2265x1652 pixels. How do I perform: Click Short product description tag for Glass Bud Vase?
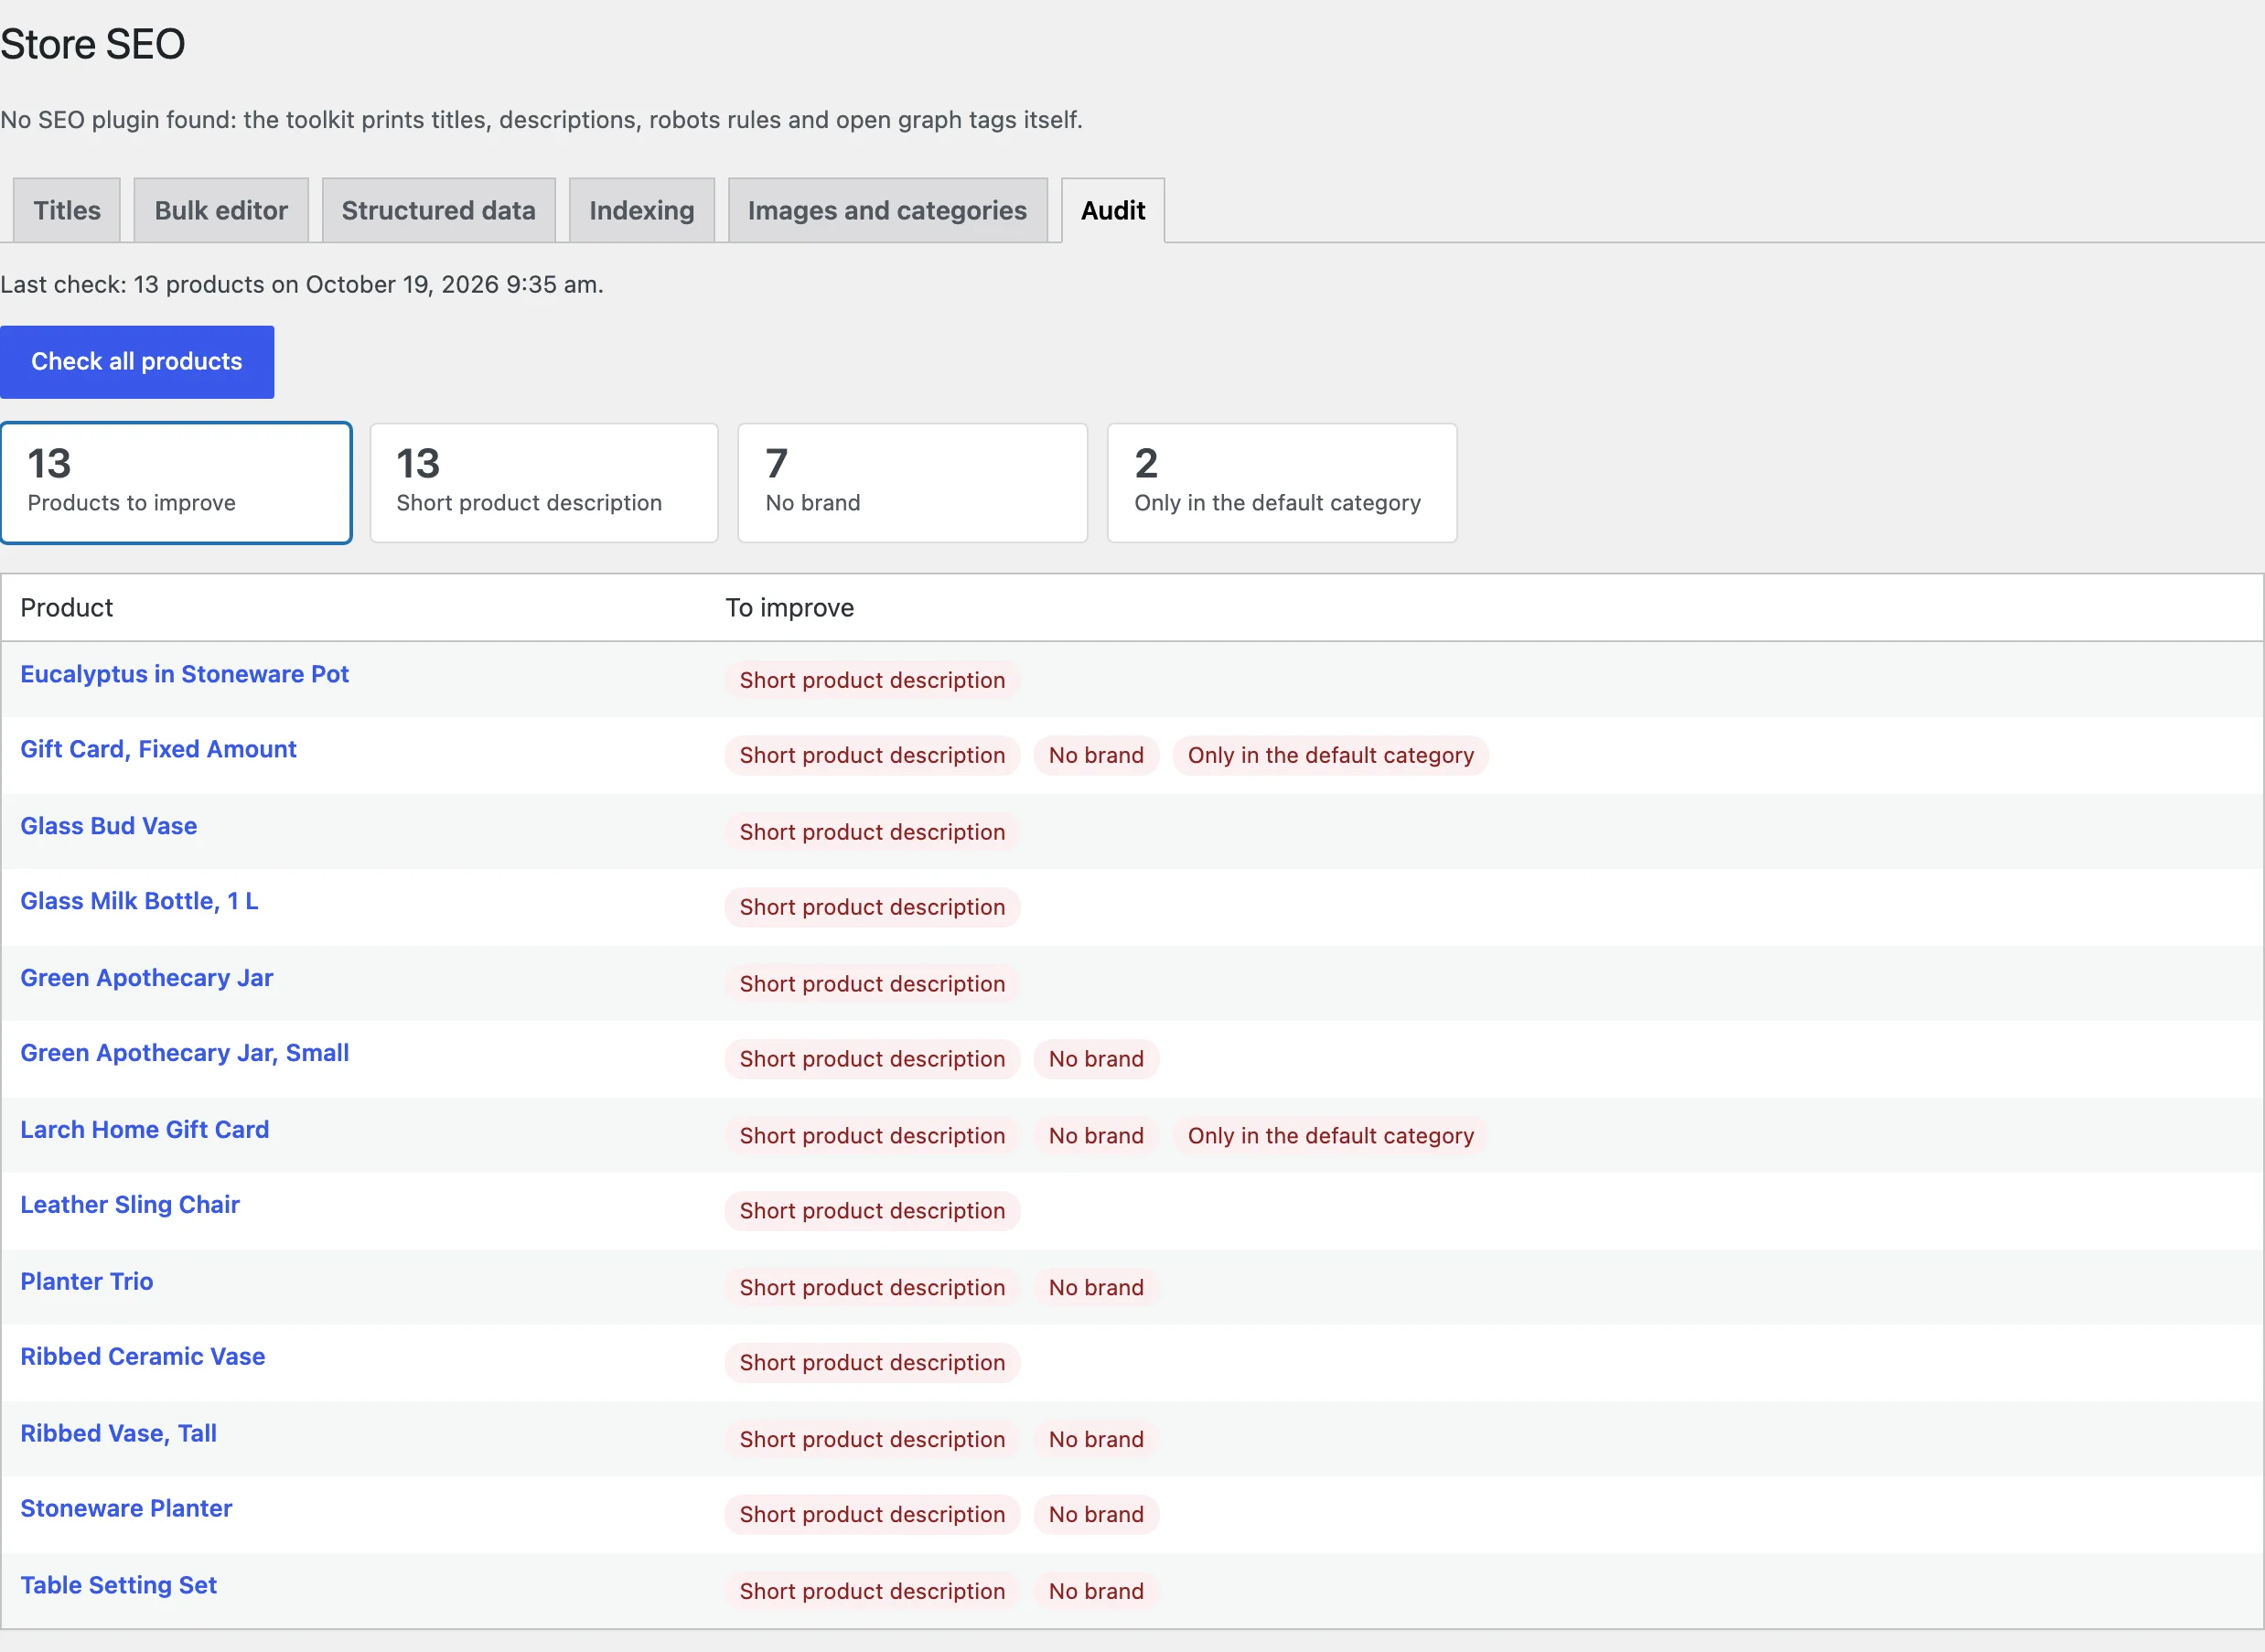[872, 832]
